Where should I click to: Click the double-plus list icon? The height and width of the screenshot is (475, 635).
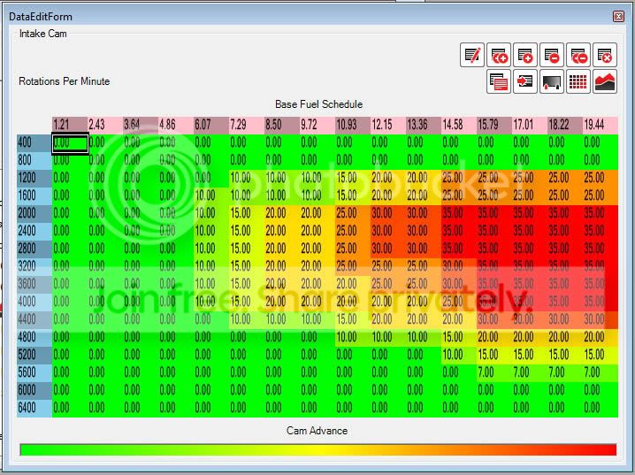[499, 56]
